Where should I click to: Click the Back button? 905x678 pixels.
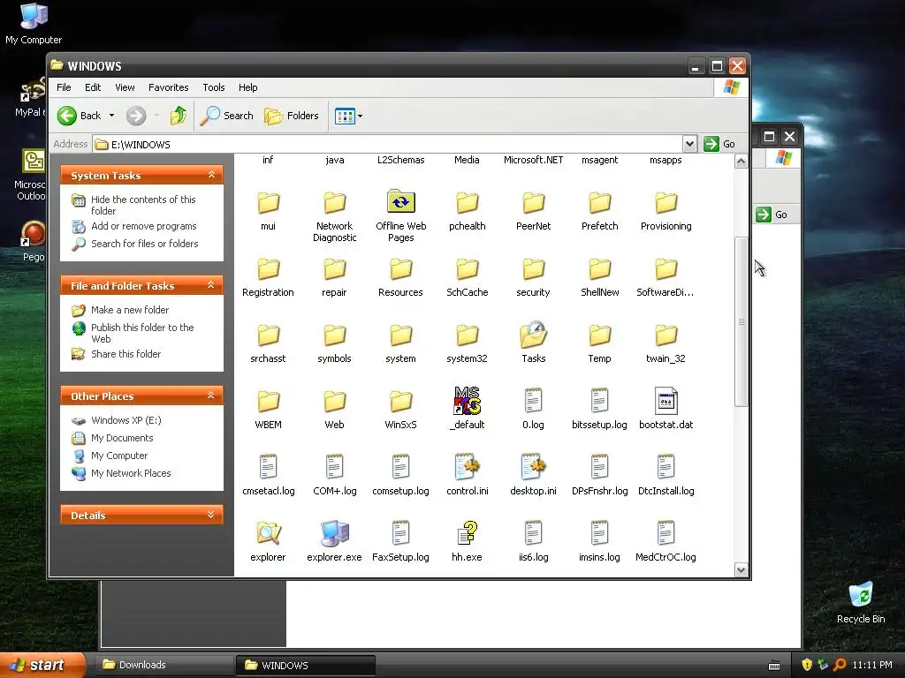pos(79,116)
